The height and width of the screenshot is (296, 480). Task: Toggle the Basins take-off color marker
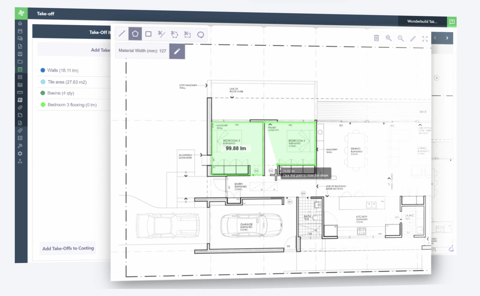[x=43, y=93]
